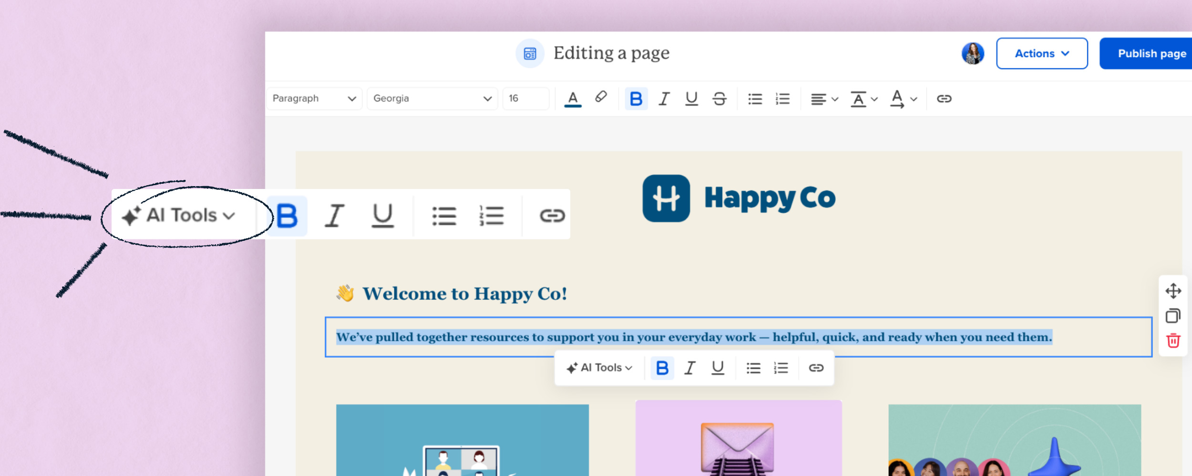Viewport: 1192px width, 476px height.
Task: Toggle Italic in the small floating toolbar
Action: (689, 368)
